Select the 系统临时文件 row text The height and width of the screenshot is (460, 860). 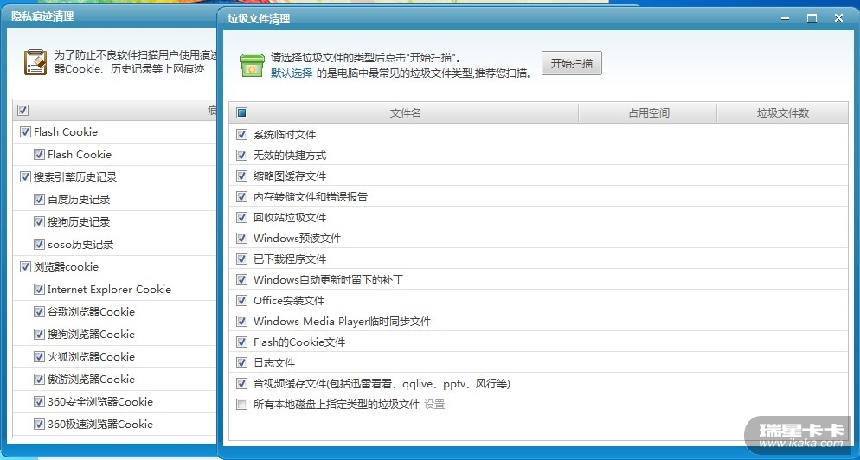(x=284, y=134)
